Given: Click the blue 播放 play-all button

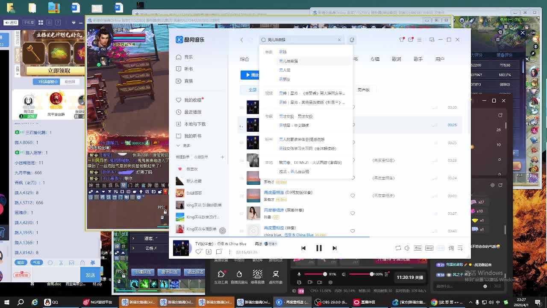Looking at the screenshot, I should [250, 75].
